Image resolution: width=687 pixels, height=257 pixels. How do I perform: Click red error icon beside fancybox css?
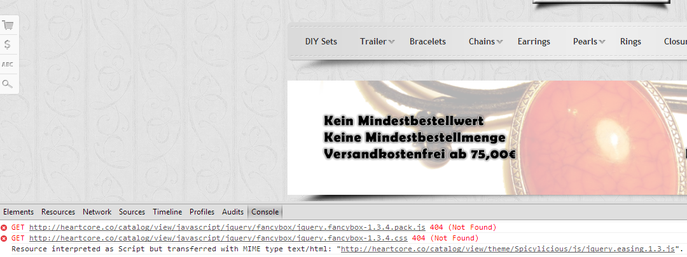tap(4, 239)
